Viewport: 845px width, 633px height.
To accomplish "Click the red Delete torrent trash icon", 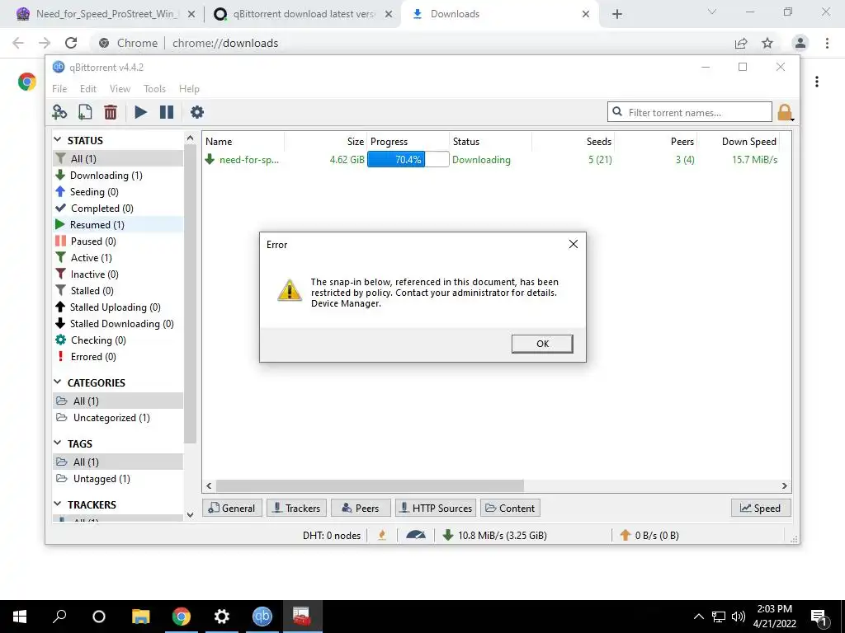I will [x=111, y=112].
